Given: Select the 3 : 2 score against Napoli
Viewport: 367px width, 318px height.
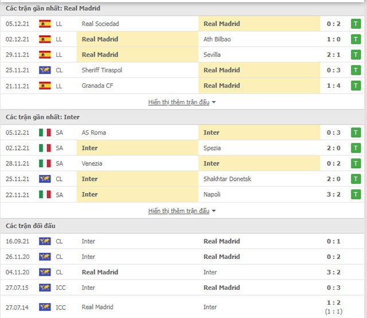Looking at the screenshot, I should (334, 194).
